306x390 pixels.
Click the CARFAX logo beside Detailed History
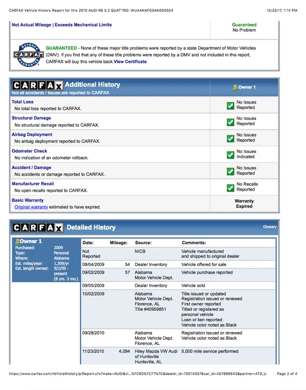tap(37, 227)
